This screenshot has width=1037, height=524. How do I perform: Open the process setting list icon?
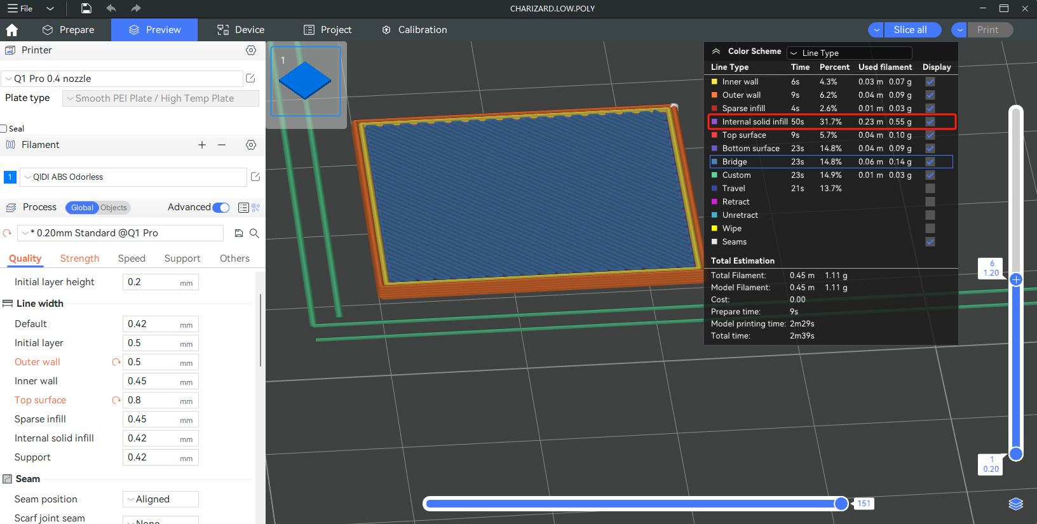pyautogui.click(x=243, y=208)
